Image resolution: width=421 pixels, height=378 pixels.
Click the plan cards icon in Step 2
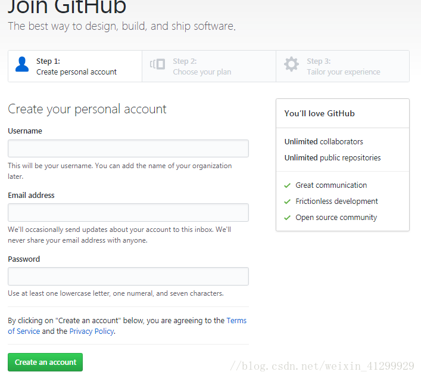[157, 64]
